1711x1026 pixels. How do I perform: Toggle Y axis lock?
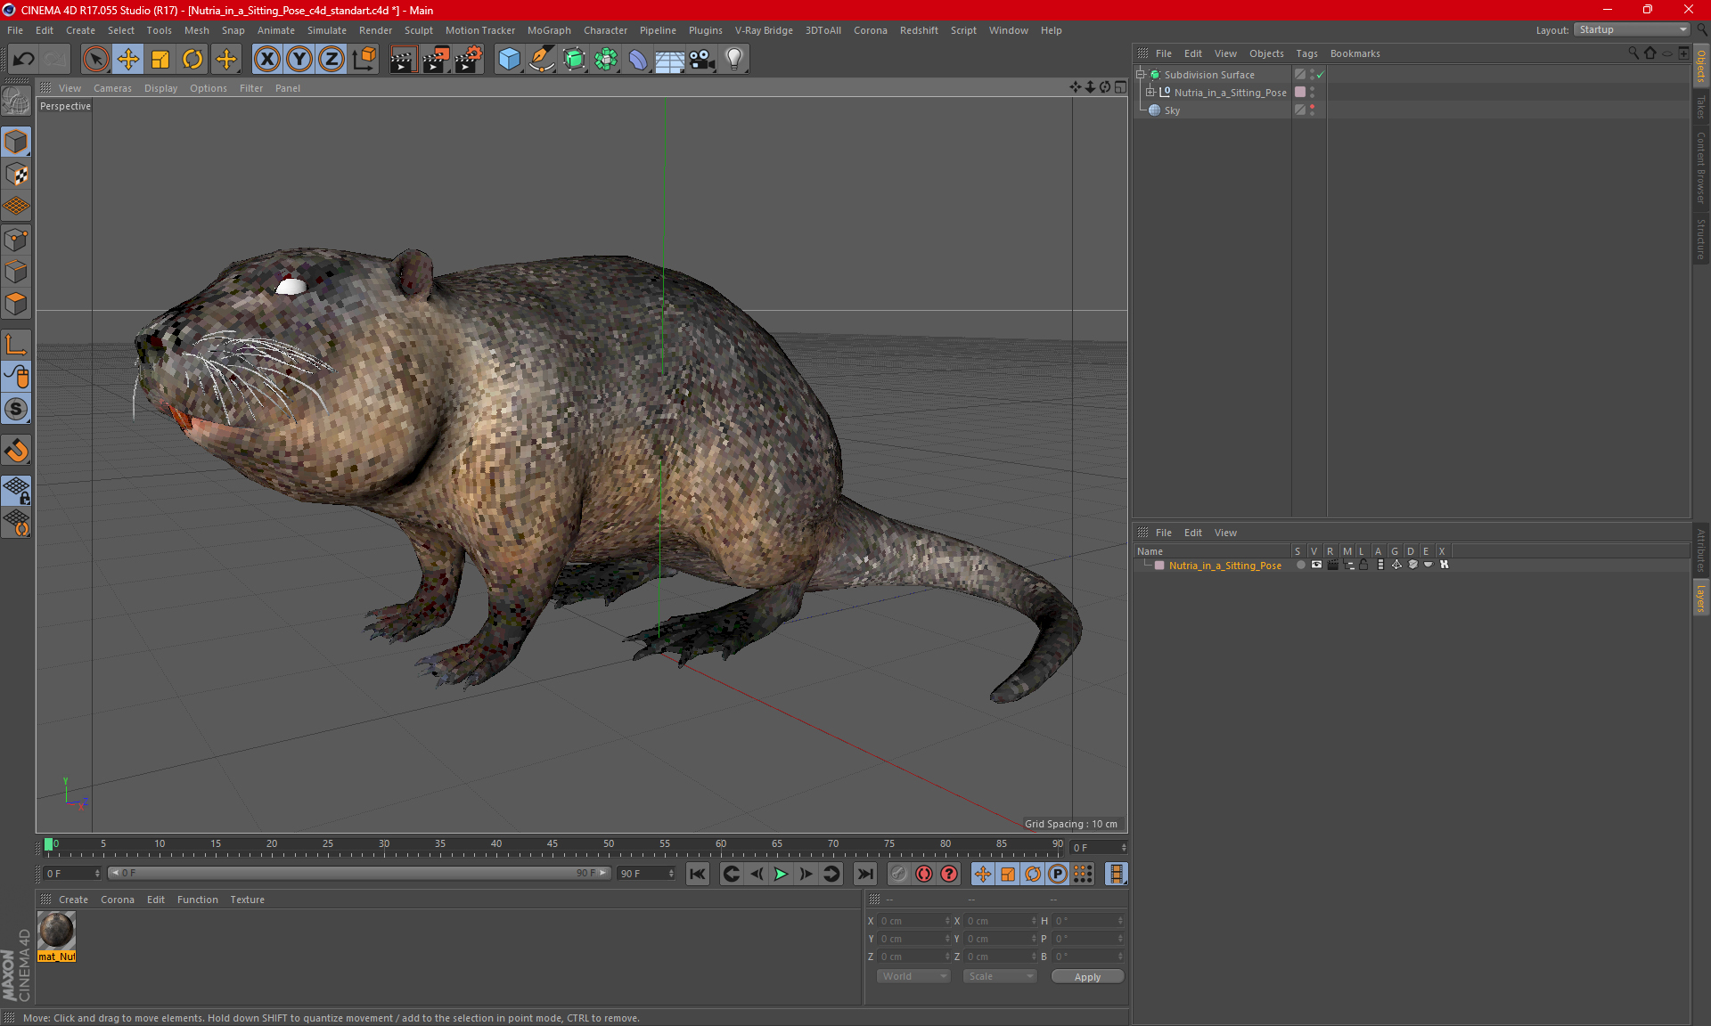coord(299,60)
